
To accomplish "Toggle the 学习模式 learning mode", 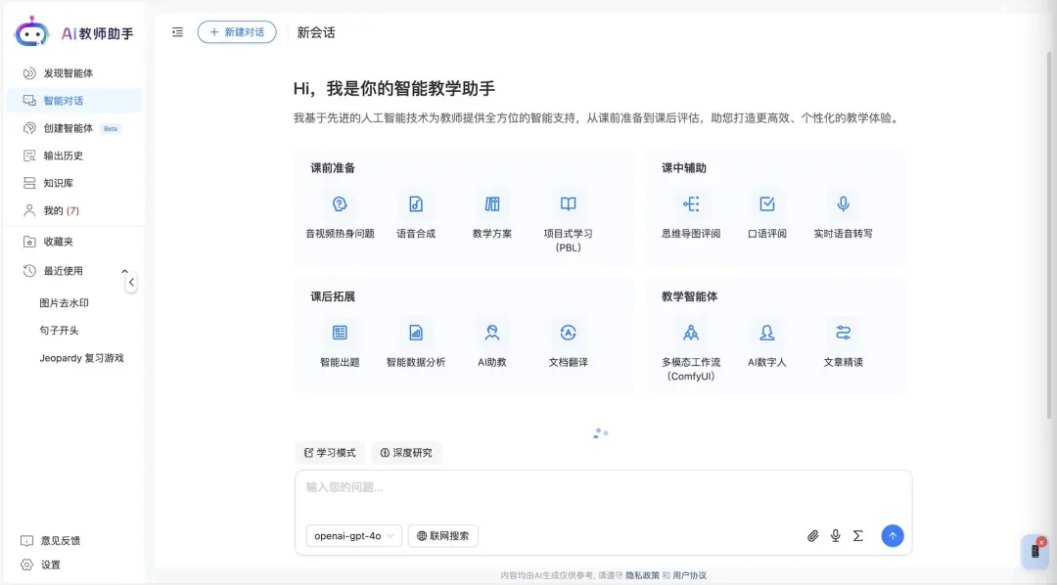I will [x=330, y=453].
